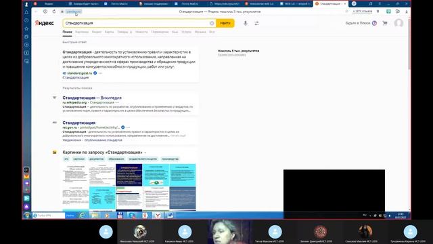Screen dimensions: 433x244
Task: Click the microphone voice search icon
Action: (246, 23)
